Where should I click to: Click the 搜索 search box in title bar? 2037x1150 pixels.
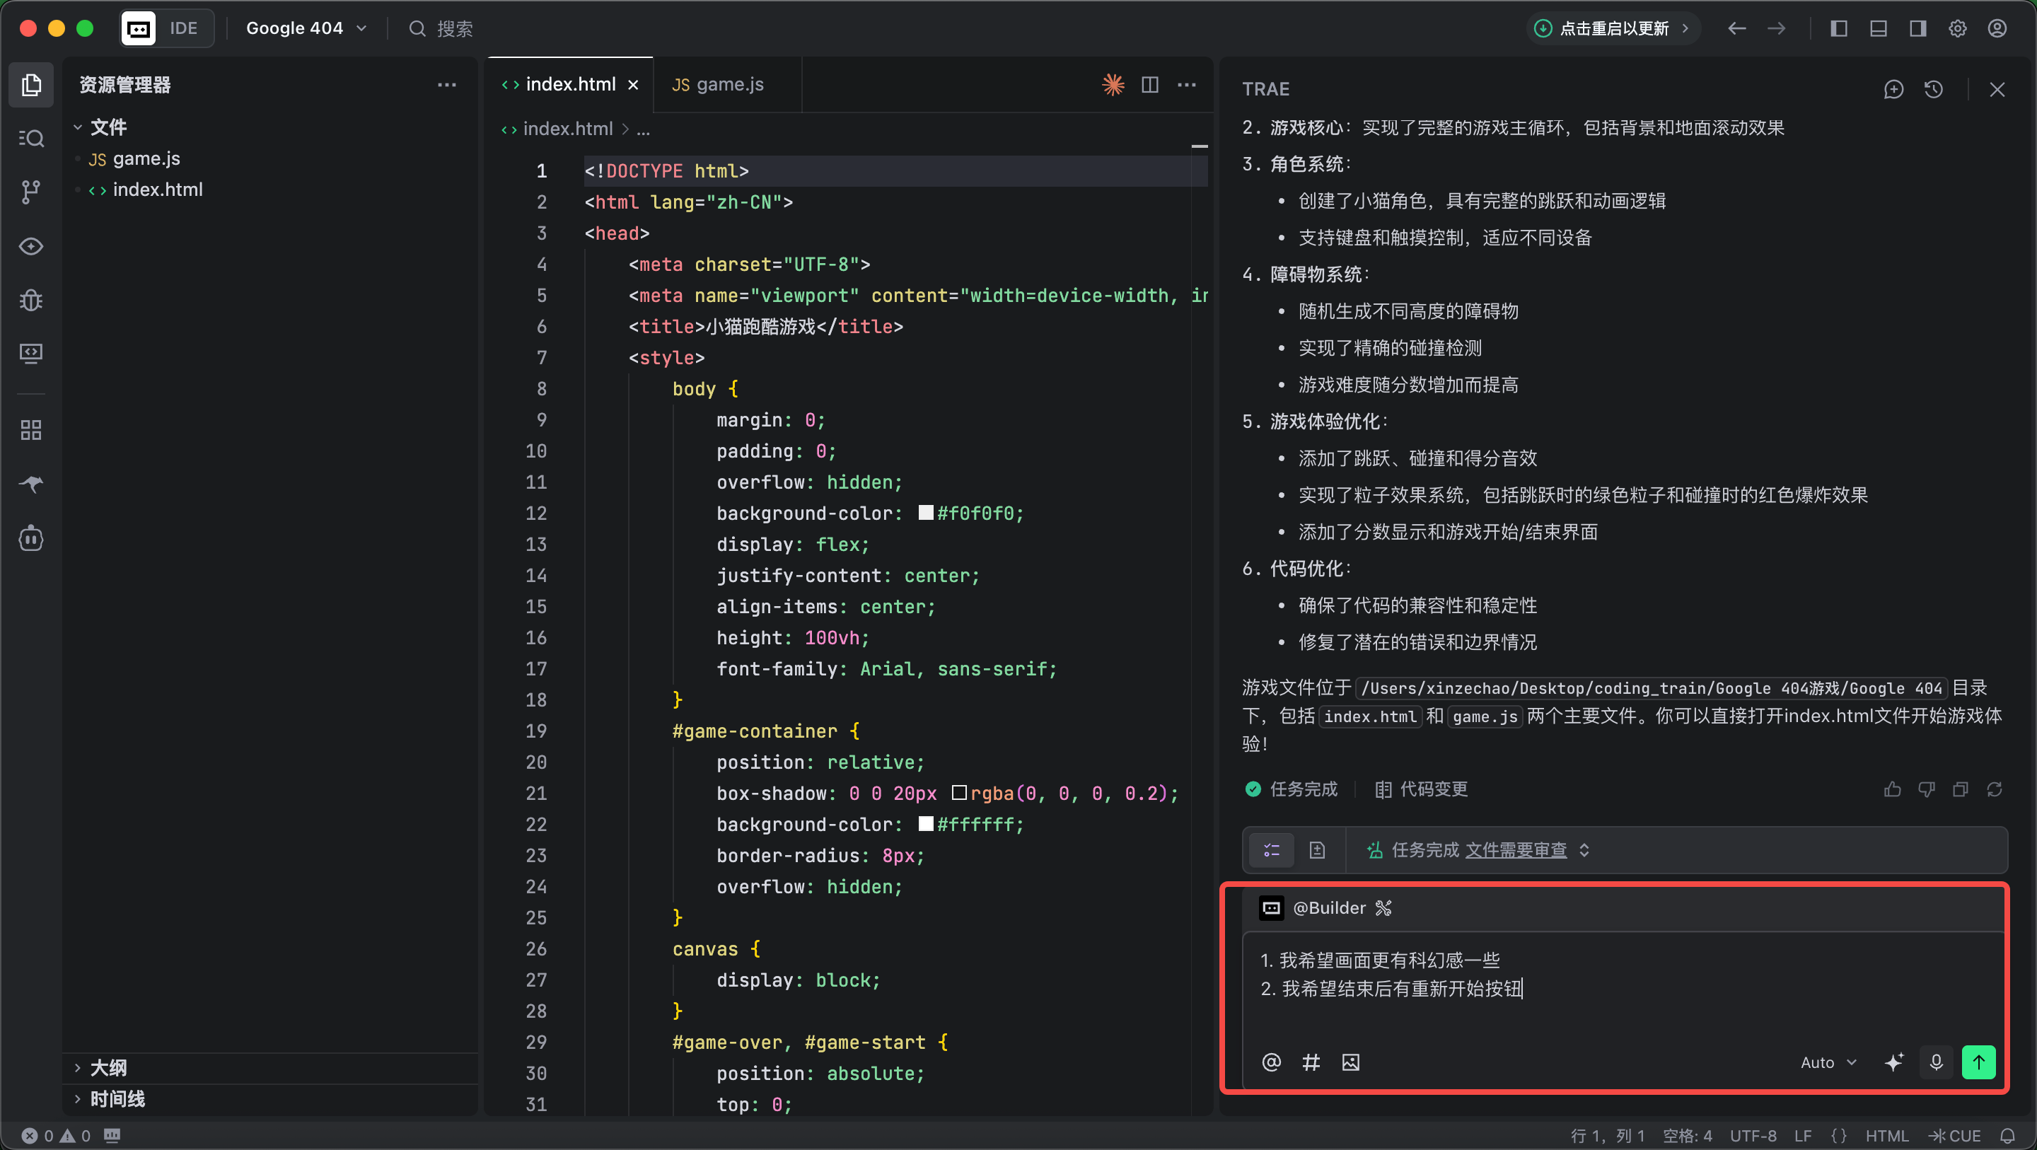443,28
